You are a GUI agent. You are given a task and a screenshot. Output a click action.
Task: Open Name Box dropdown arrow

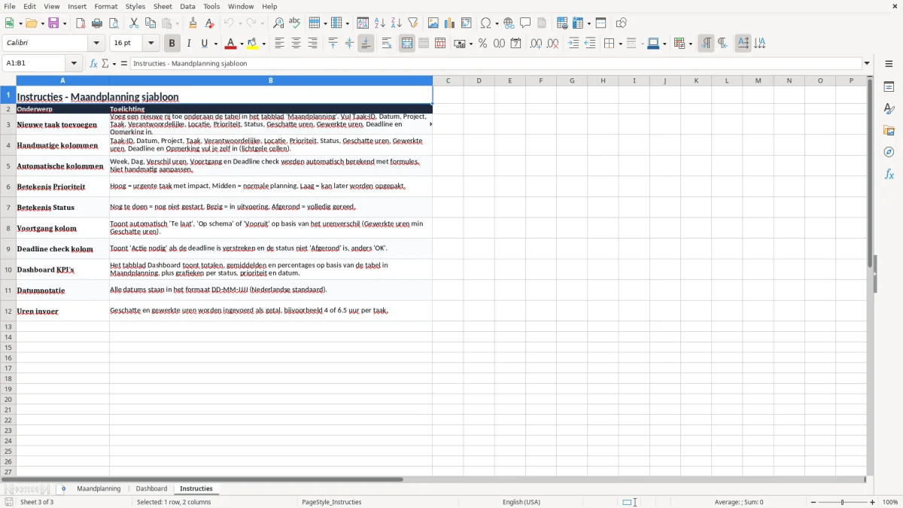click(x=73, y=64)
